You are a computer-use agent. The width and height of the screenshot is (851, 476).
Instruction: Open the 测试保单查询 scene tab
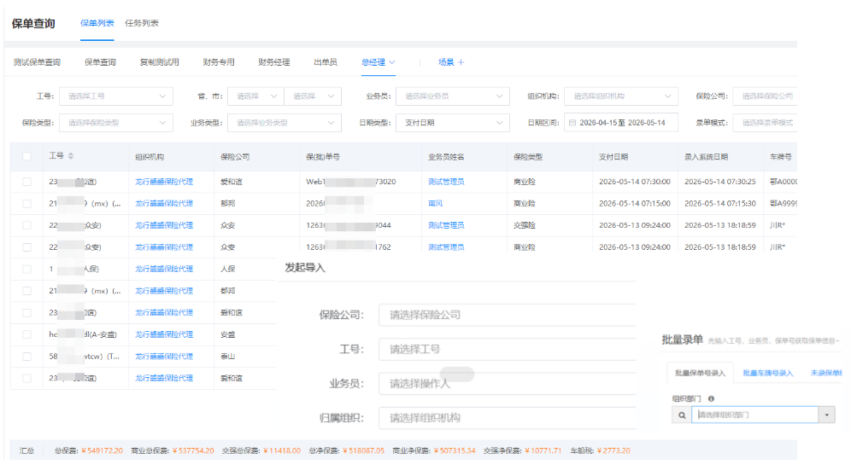(x=37, y=62)
